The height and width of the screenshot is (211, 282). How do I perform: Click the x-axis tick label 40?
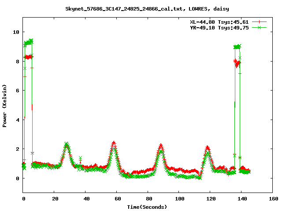tap(86, 199)
